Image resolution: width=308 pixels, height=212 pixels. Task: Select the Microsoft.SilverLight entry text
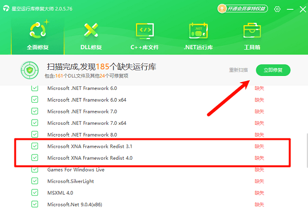point(70,181)
